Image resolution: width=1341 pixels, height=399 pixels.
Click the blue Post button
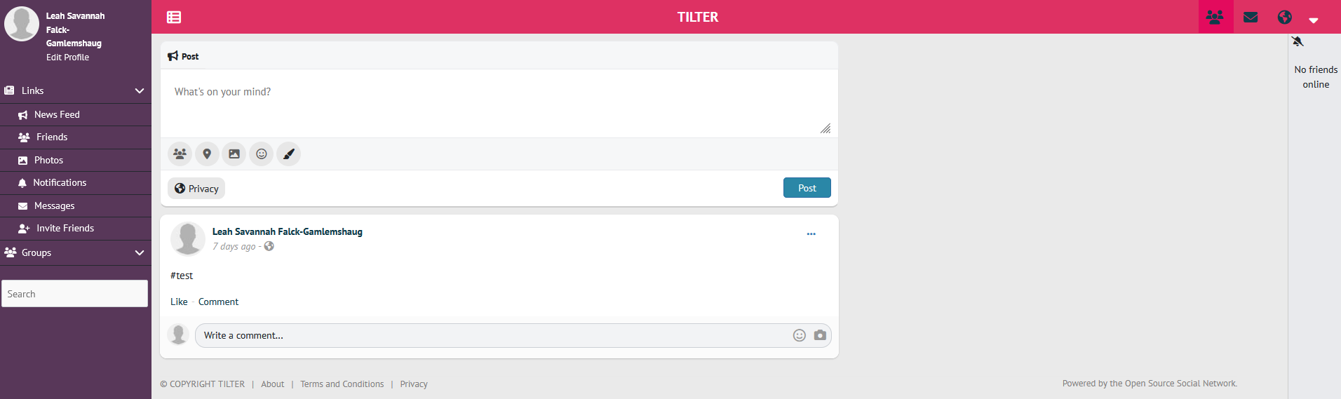coord(807,188)
